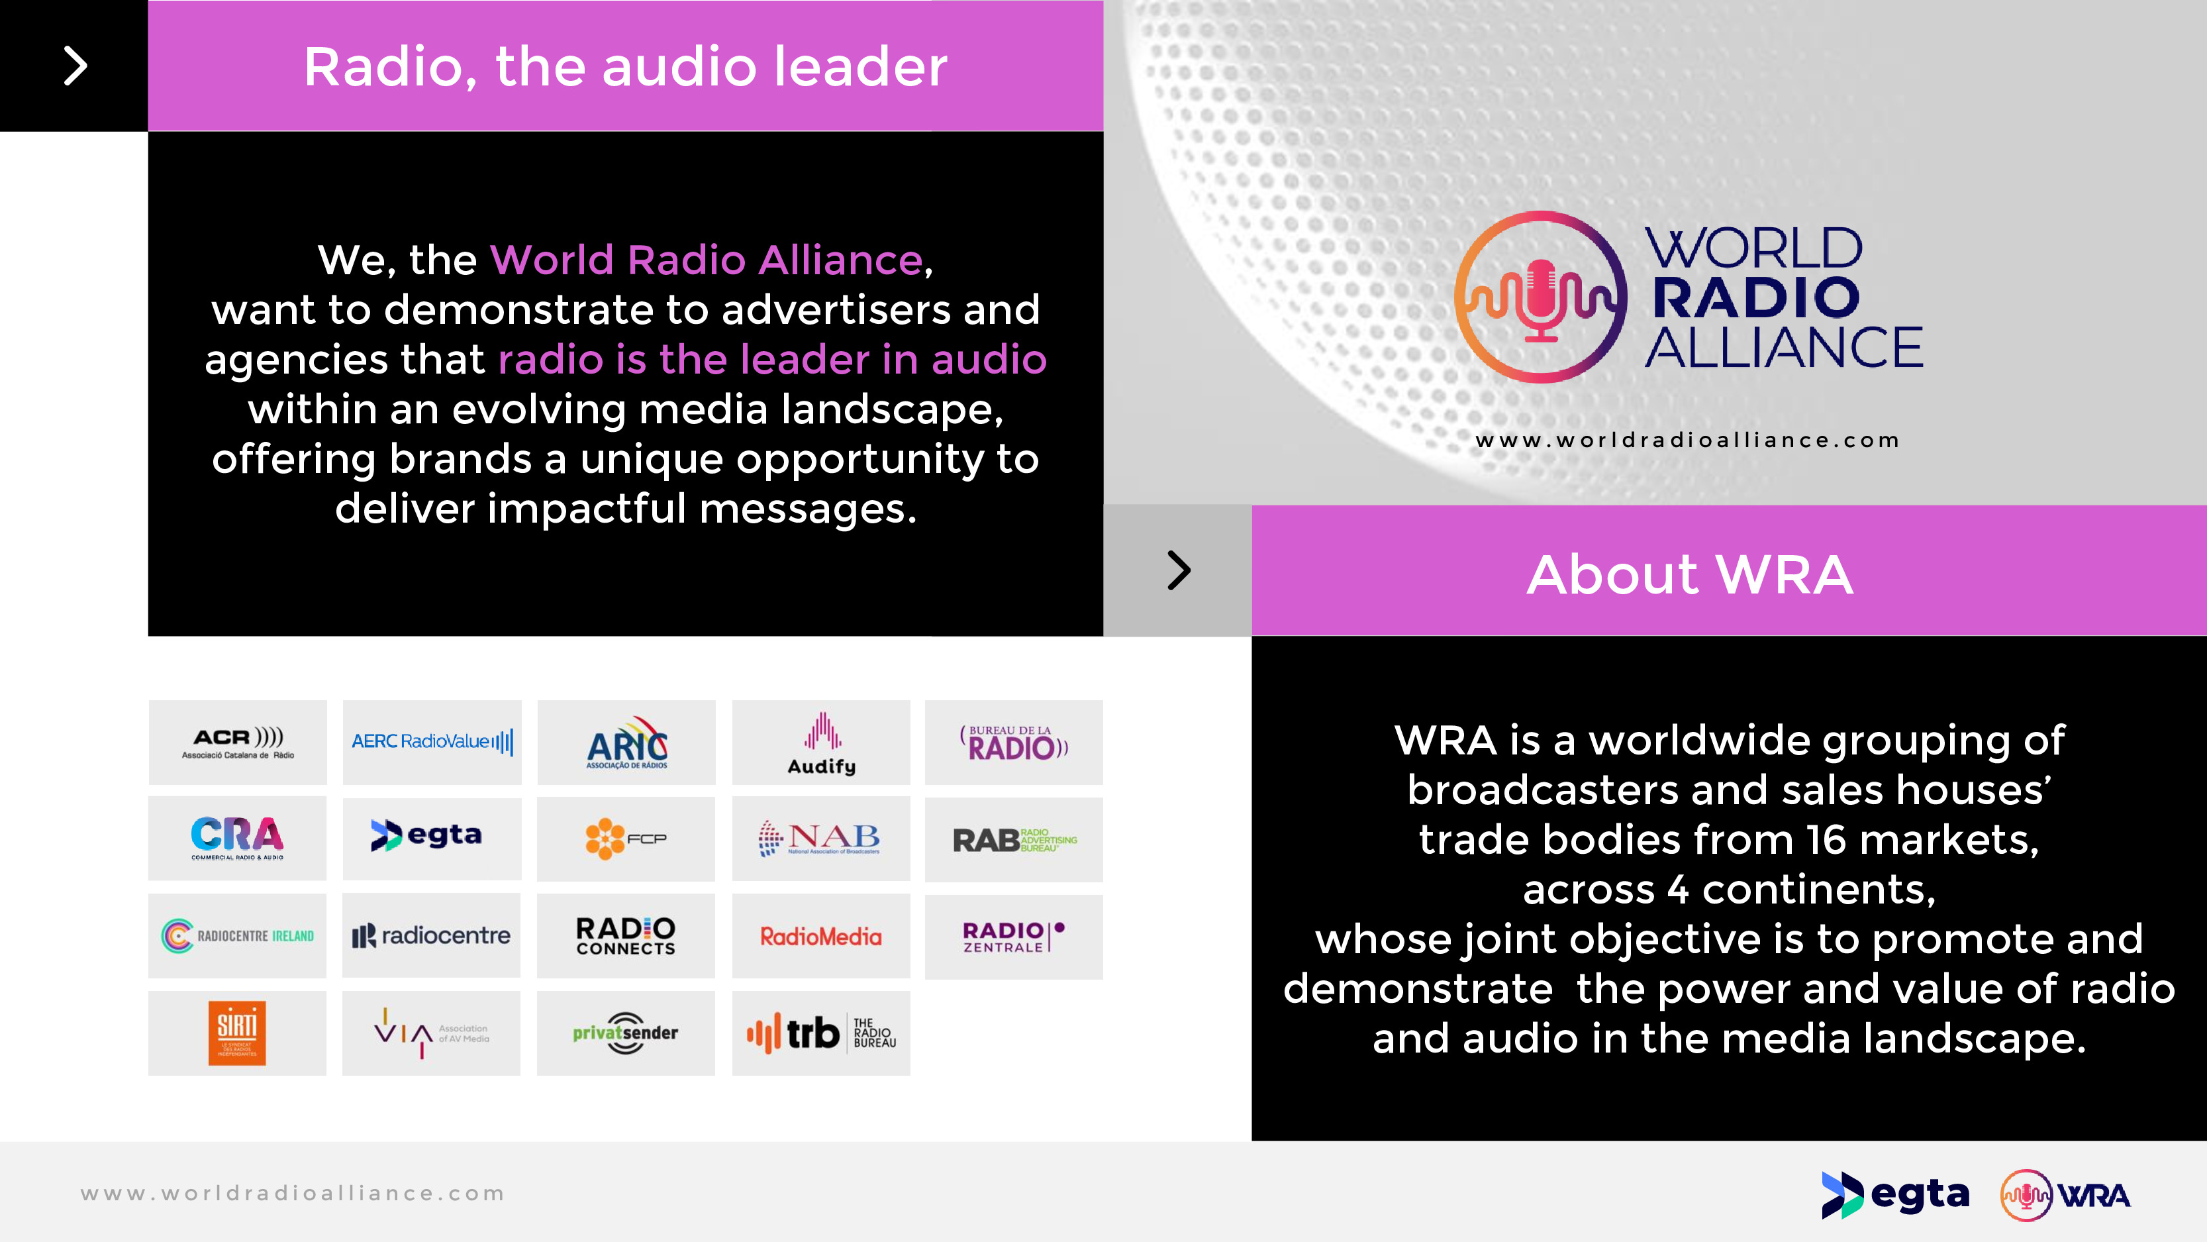The image size is (2207, 1242).
Task: Select the Radio Connects logo
Action: pyautogui.click(x=626, y=936)
